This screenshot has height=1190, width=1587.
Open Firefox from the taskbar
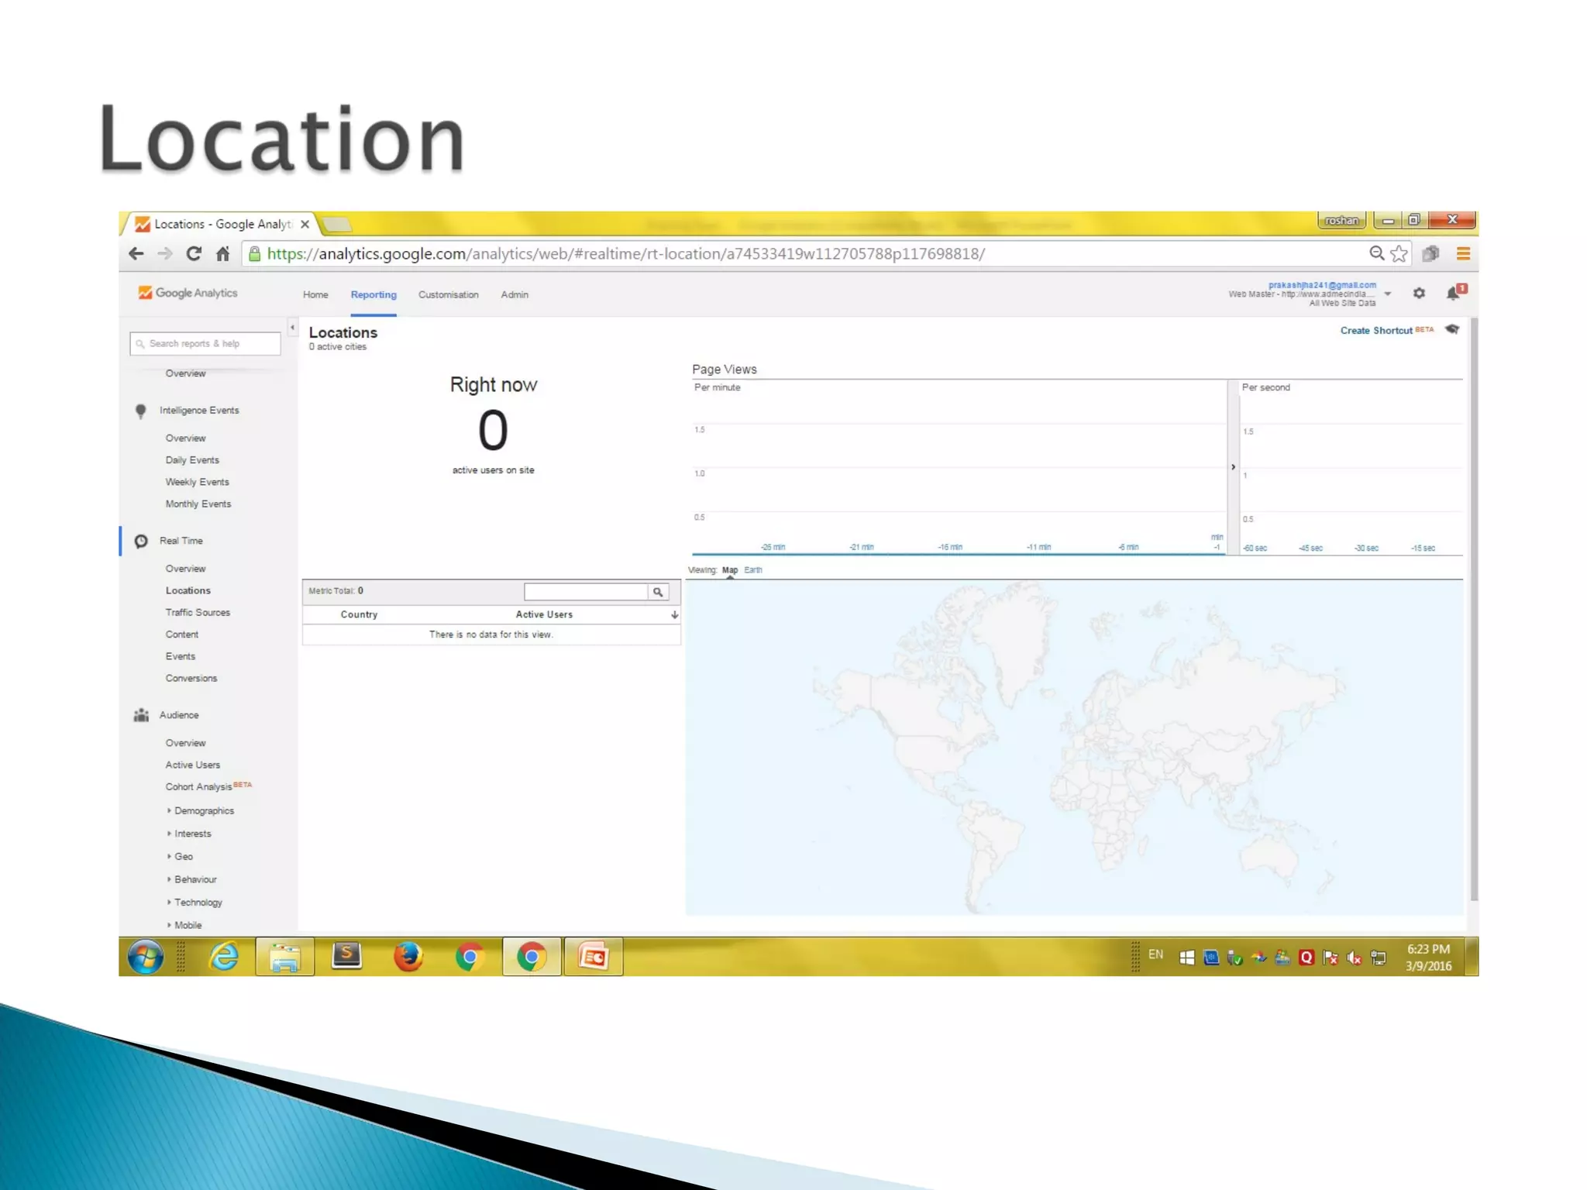click(x=408, y=957)
